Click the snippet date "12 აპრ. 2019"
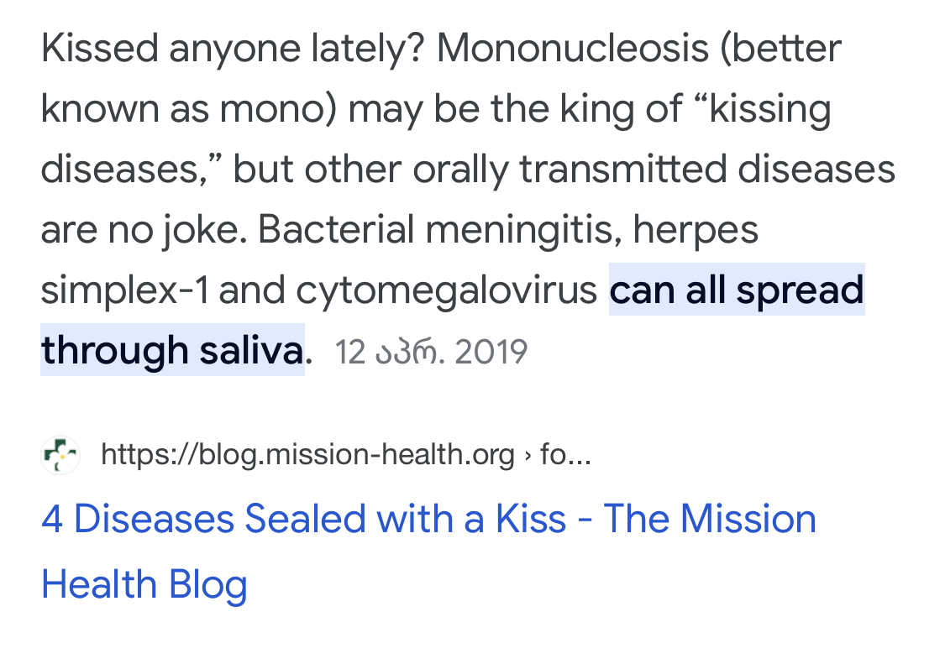Viewport: 945px width, 664px height. click(x=431, y=353)
